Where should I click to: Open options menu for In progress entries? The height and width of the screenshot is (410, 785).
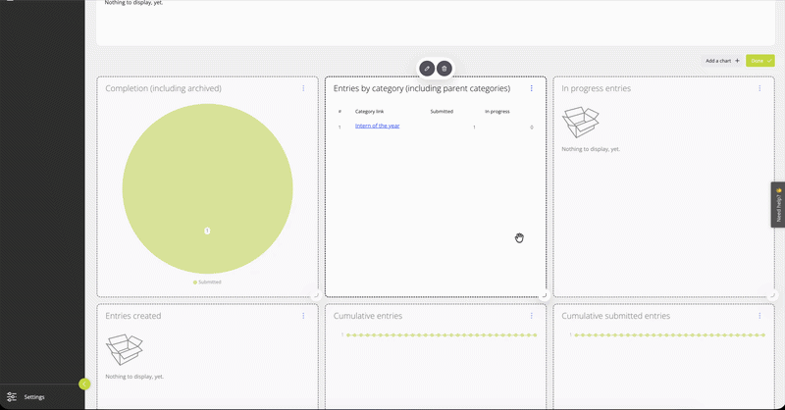pyautogui.click(x=759, y=88)
